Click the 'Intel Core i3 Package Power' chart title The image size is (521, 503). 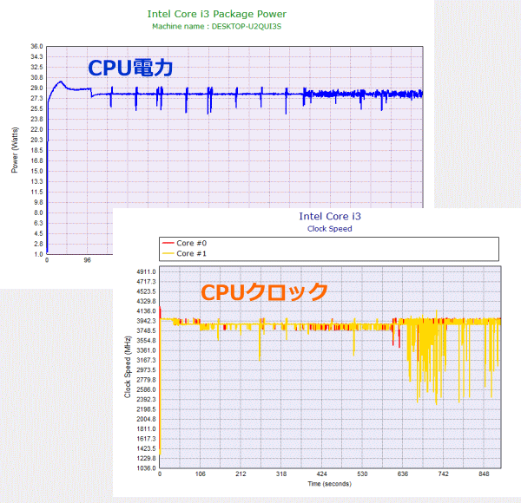pos(216,14)
